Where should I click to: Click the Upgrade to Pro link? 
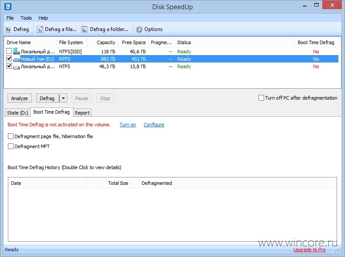click(309, 250)
